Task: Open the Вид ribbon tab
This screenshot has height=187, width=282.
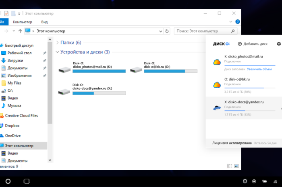Action: click(44, 22)
